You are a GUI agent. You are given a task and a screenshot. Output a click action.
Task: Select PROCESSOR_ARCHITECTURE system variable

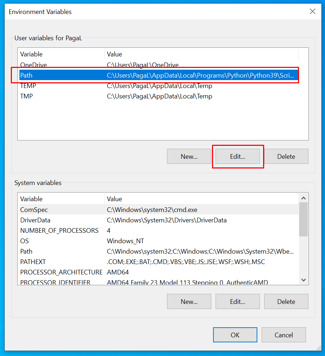coord(61,272)
